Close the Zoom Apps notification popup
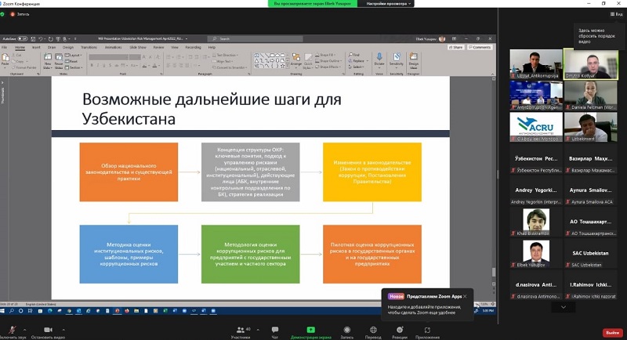The height and width of the screenshot is (340, 627). tap(464, 296)
